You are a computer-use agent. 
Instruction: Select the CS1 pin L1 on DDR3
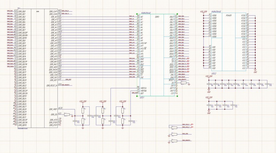pos(176,92)
